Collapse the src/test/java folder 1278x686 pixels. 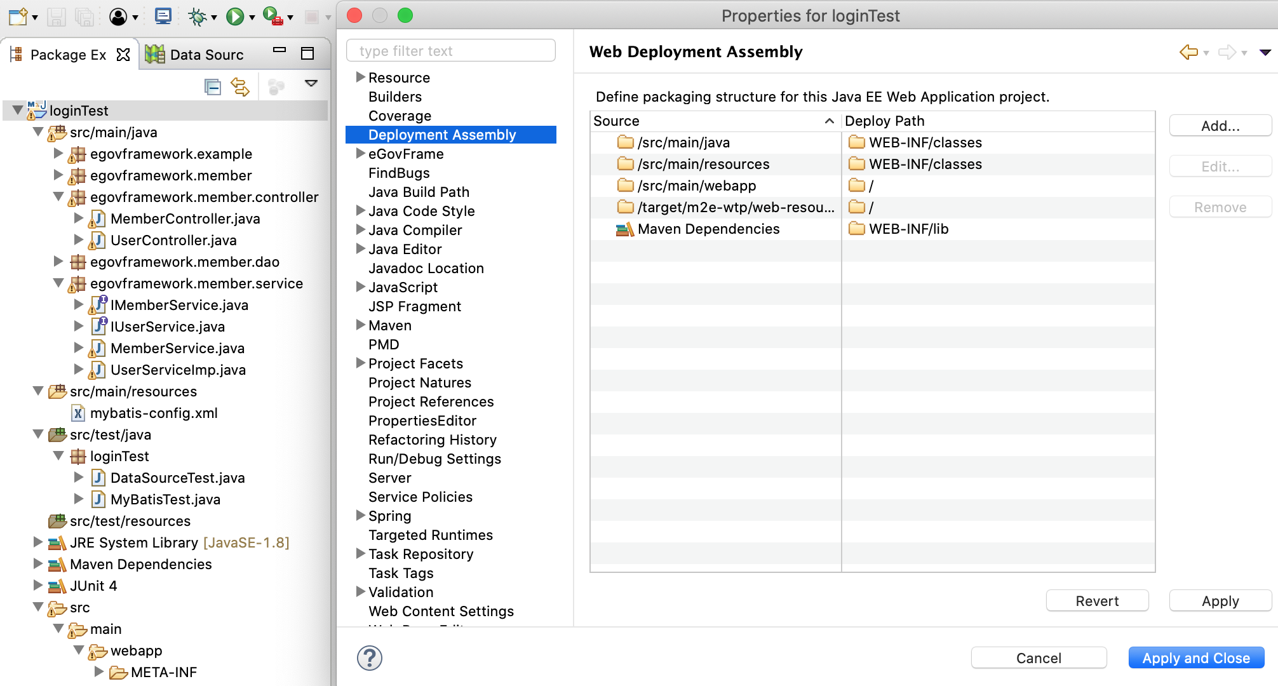click(38, 434)
